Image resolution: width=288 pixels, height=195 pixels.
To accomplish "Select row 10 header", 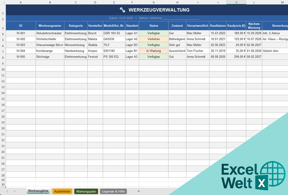I will tap(3, 69).
